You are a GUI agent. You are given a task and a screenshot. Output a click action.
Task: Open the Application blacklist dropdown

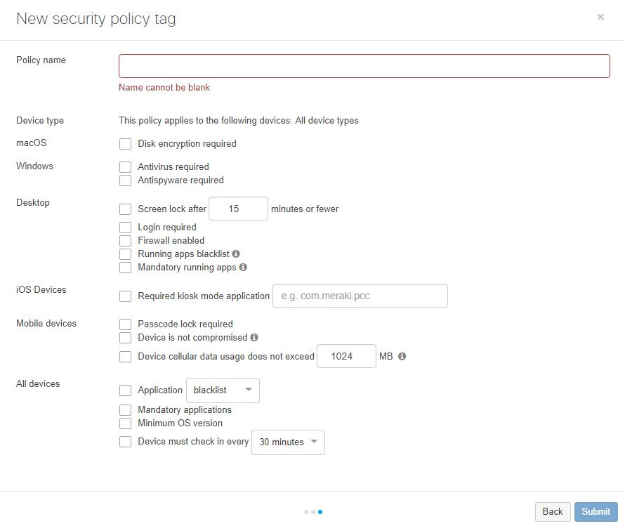pyautogui.click(x=223, y=390)
